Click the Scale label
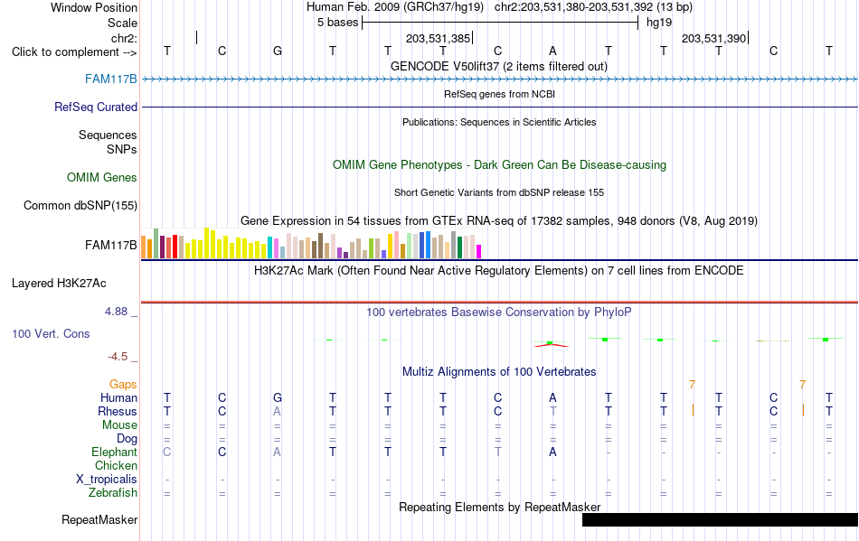This screenshot has height=541, width=859. (x=122, y=23)
